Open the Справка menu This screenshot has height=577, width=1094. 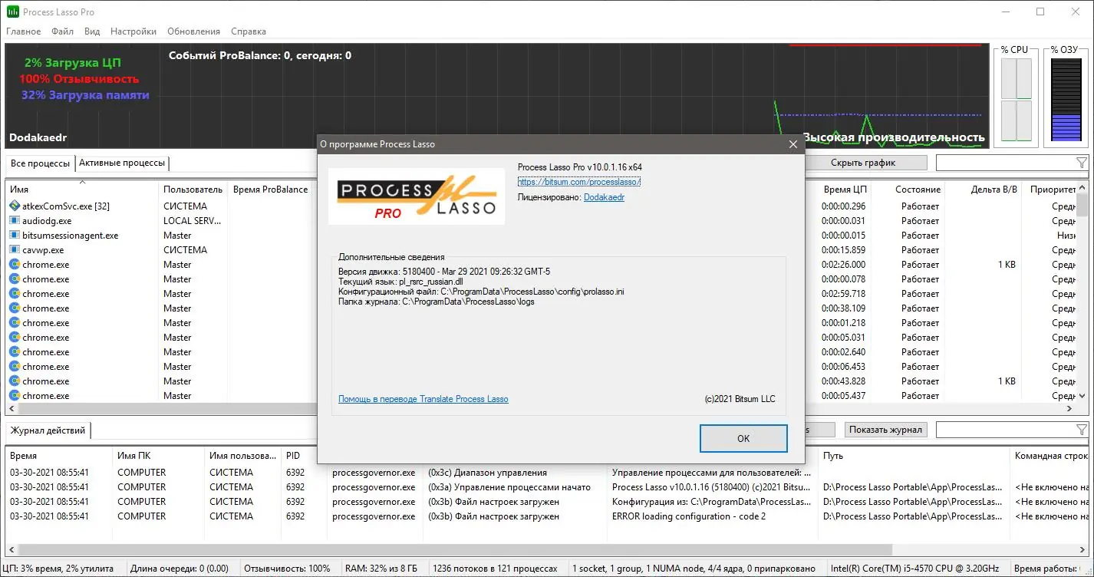tap(249, 31)
